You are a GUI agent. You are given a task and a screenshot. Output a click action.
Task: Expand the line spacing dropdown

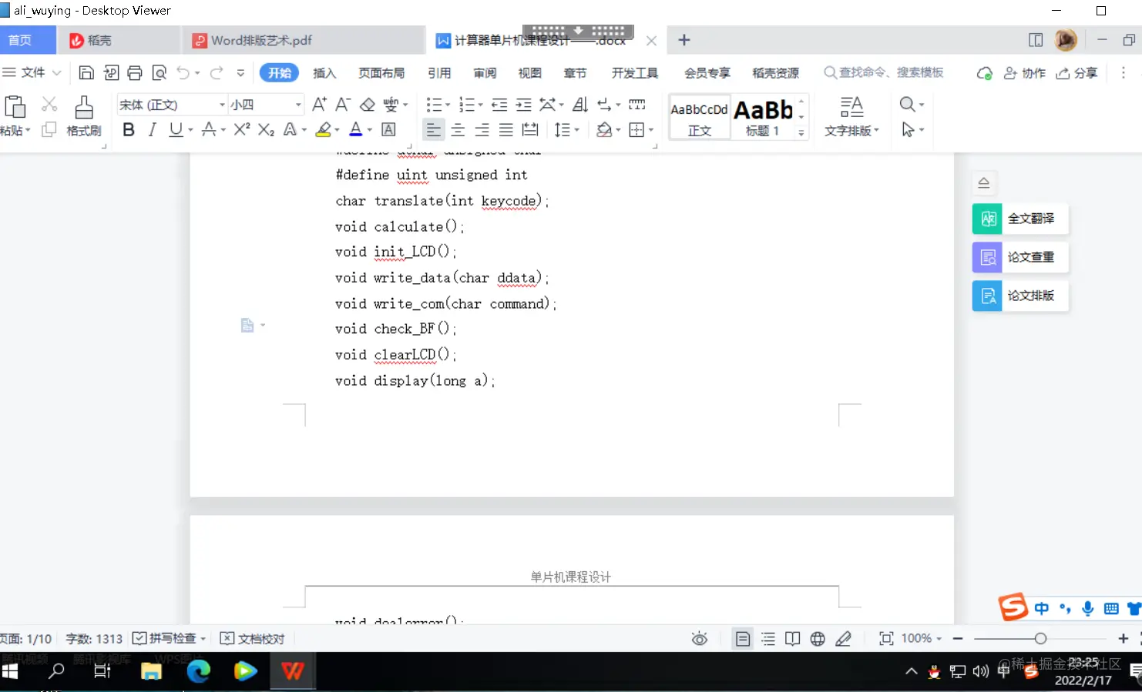coord(576,130)
